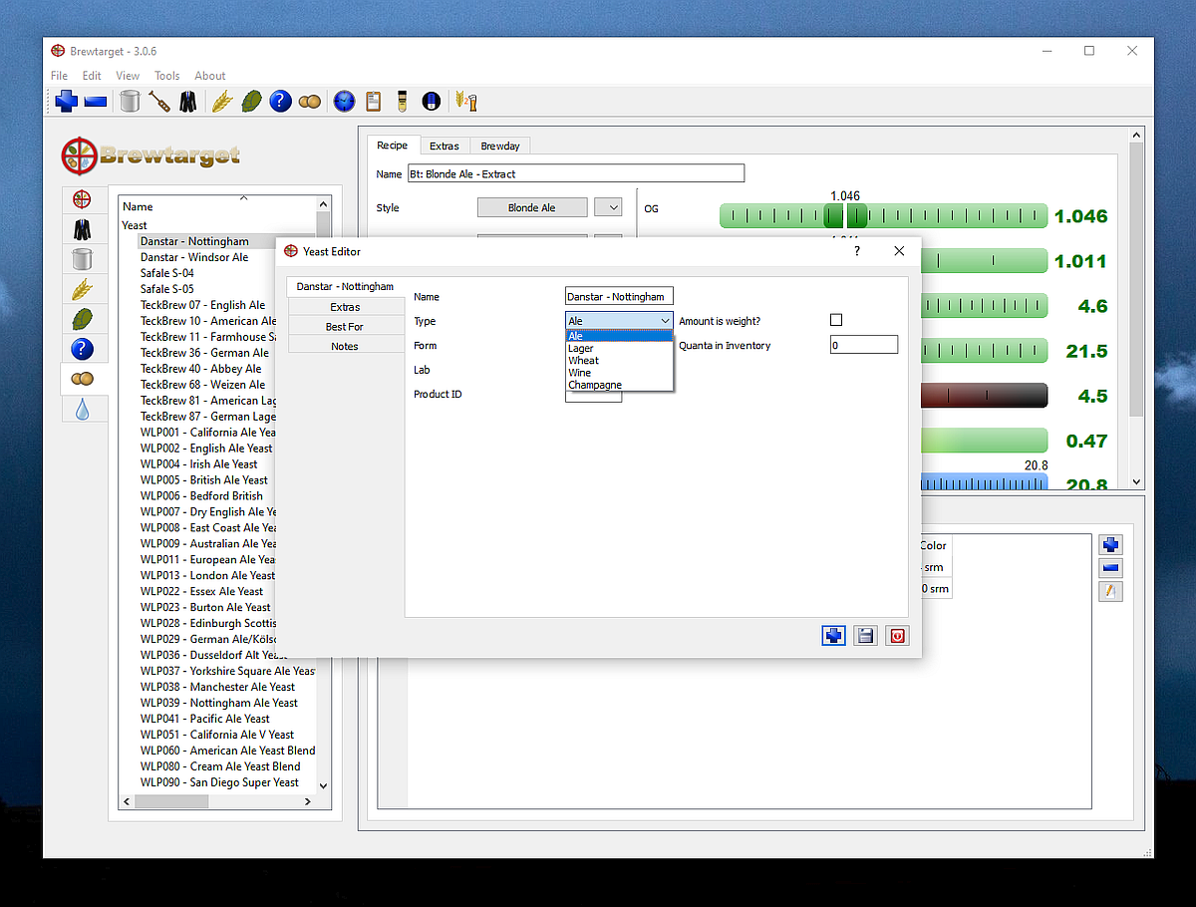
Task: Select the water drop tab in left sidebar
Action: click(x=83, y=409)
